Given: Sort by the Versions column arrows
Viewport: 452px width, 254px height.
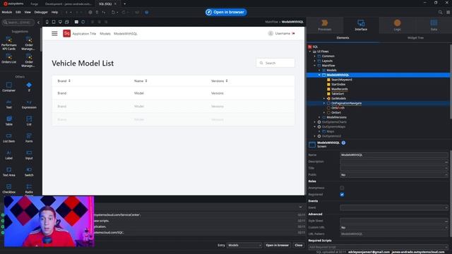Looking at the screenshot, I should (227, 81).
